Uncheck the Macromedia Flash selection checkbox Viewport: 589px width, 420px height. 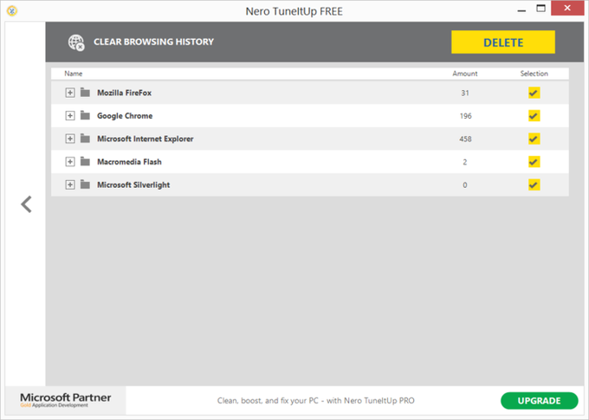[534, 162]
